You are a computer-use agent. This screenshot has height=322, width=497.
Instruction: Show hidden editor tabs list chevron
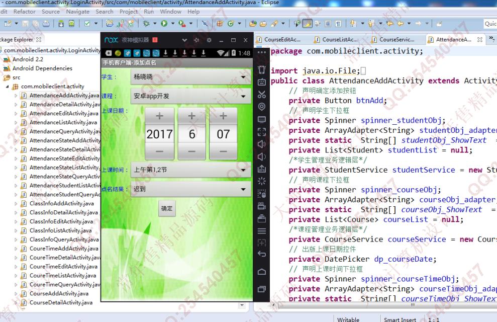(x=491, y=39)
